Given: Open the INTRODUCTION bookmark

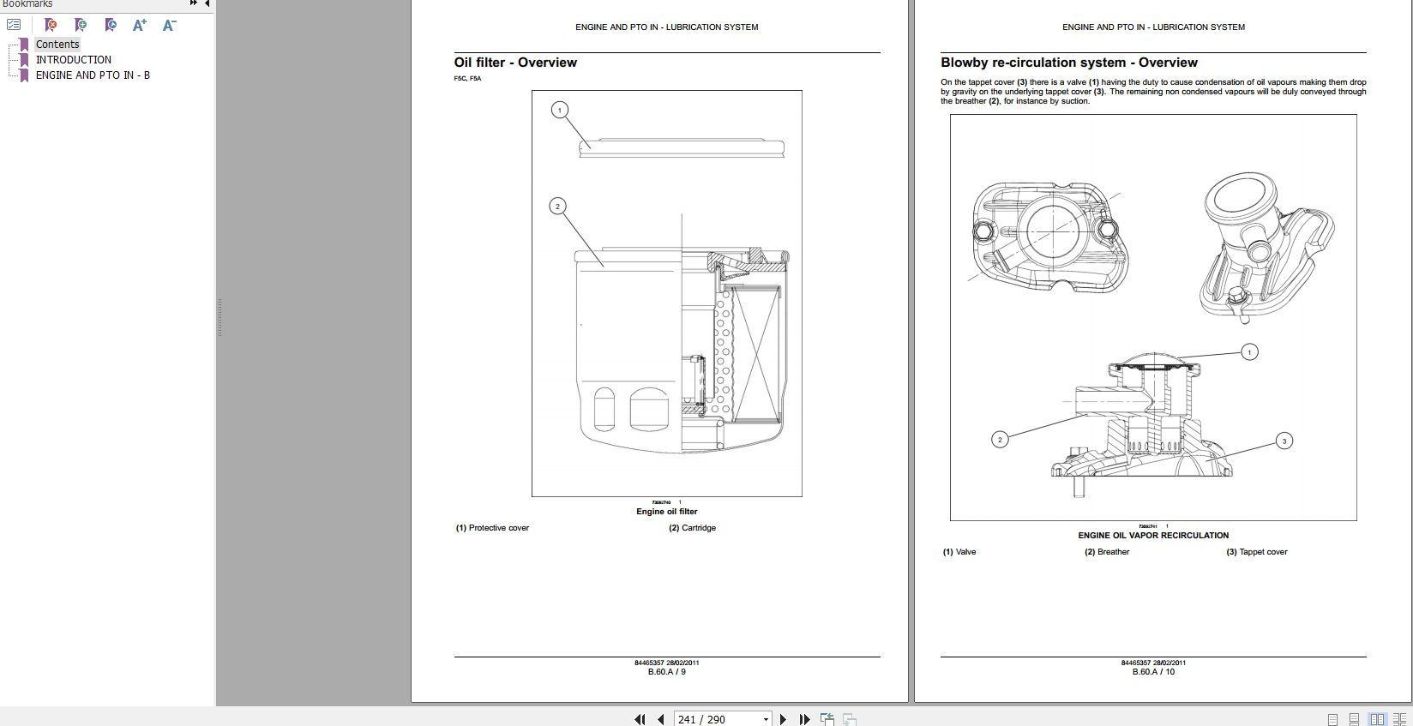Looking at the screenshot, I should click(74, 60).
